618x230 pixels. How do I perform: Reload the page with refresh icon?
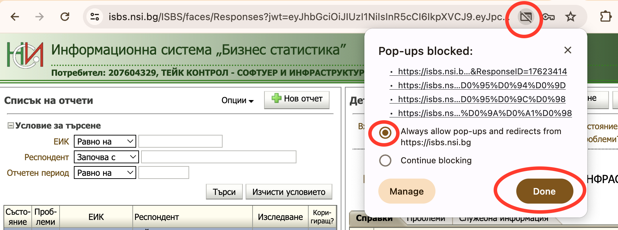point(65,17)
